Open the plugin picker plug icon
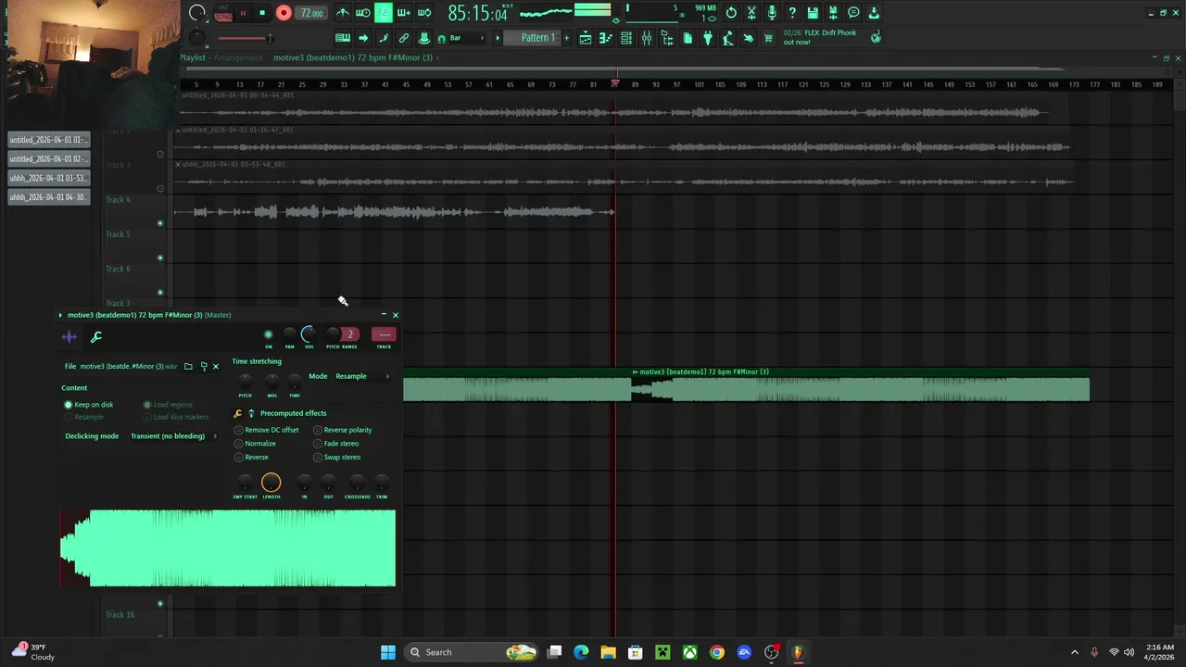This screenshot has height=667, width=1186. point(707,38)
